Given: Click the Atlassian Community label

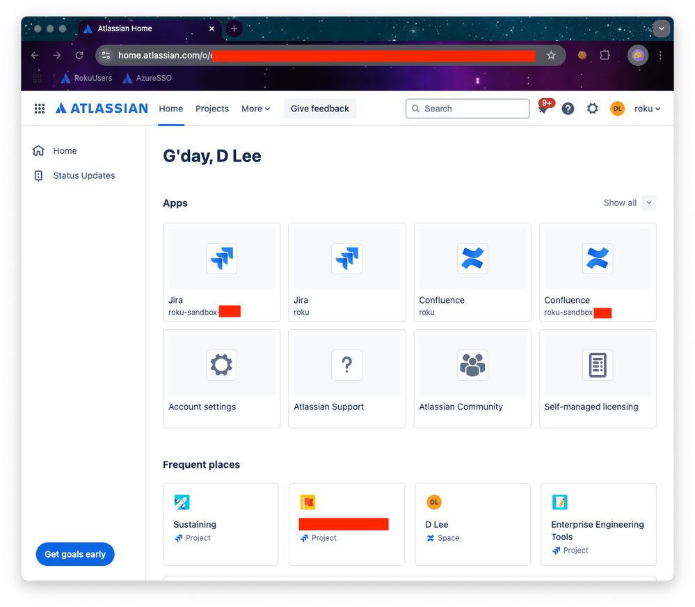Looking at the screenshot, I should pyautogui.click(x=461, y=407).
